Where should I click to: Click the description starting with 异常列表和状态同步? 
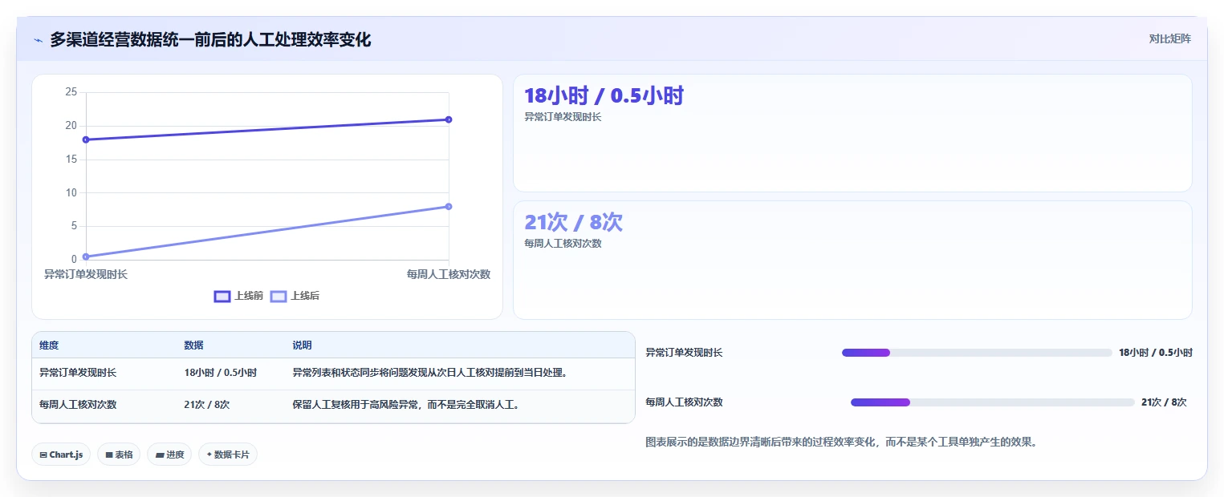(x=430, y=373)
